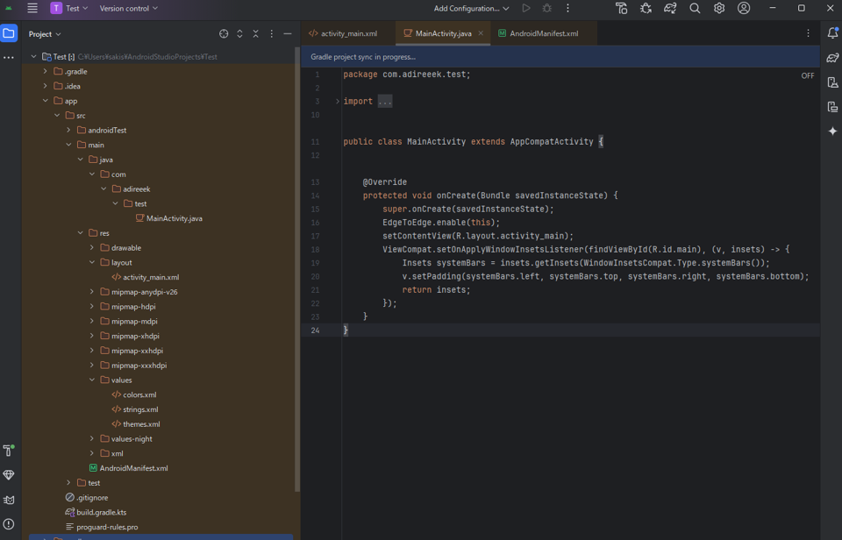The width and height of the screenshot is (842, 540).
Task: Select build.gradle.kts in project tree
Action: (101, 512)
